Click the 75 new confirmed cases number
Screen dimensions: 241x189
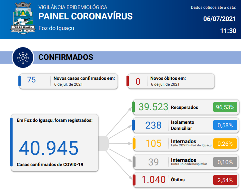pyautogui.click(x=31, y=80)
